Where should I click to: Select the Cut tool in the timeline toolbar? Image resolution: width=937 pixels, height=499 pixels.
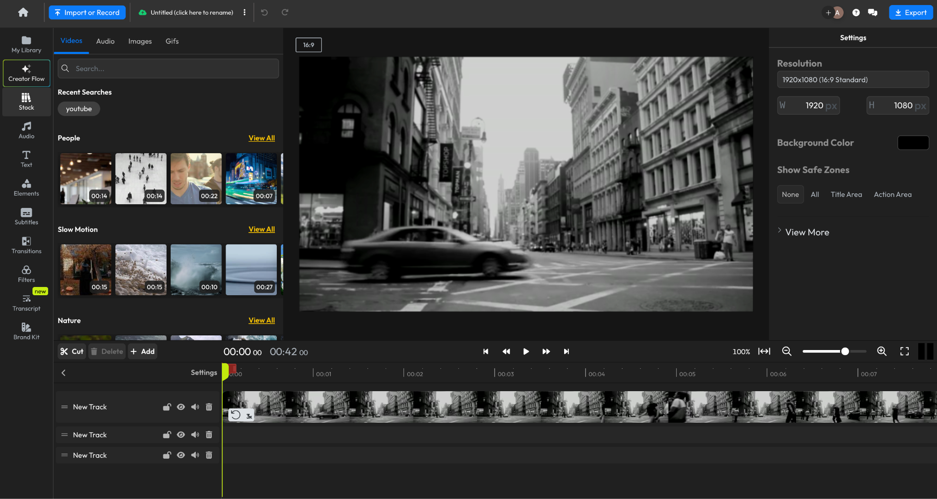(72, 351)
